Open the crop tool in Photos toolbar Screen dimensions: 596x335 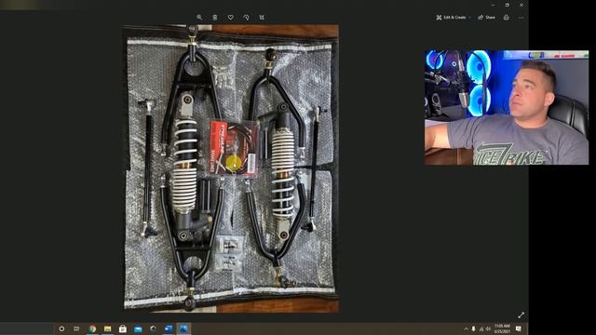(x=262, y=18)
